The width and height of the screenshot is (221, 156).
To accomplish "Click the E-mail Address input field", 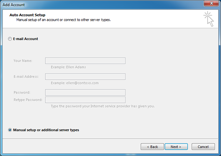I will (x=85, y=76).
